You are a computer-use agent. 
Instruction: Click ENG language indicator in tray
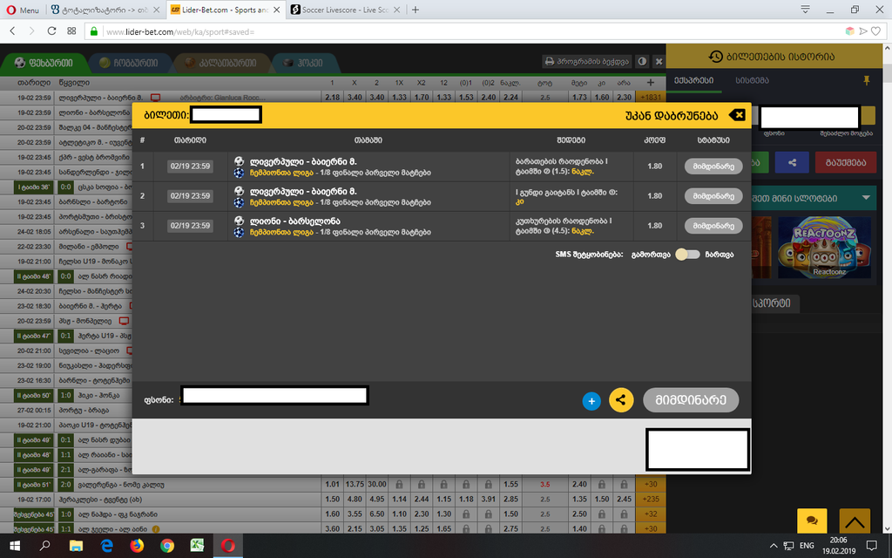click(x=807, y=546)
